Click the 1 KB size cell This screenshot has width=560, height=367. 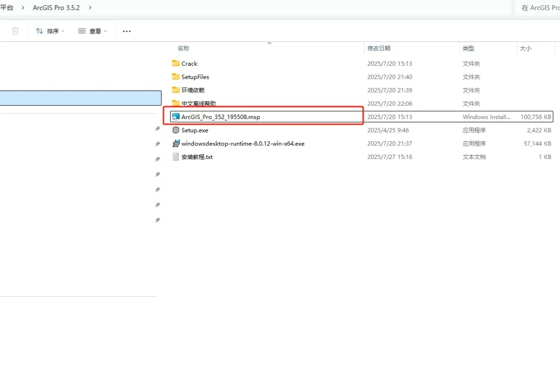(x=545, y=156)
